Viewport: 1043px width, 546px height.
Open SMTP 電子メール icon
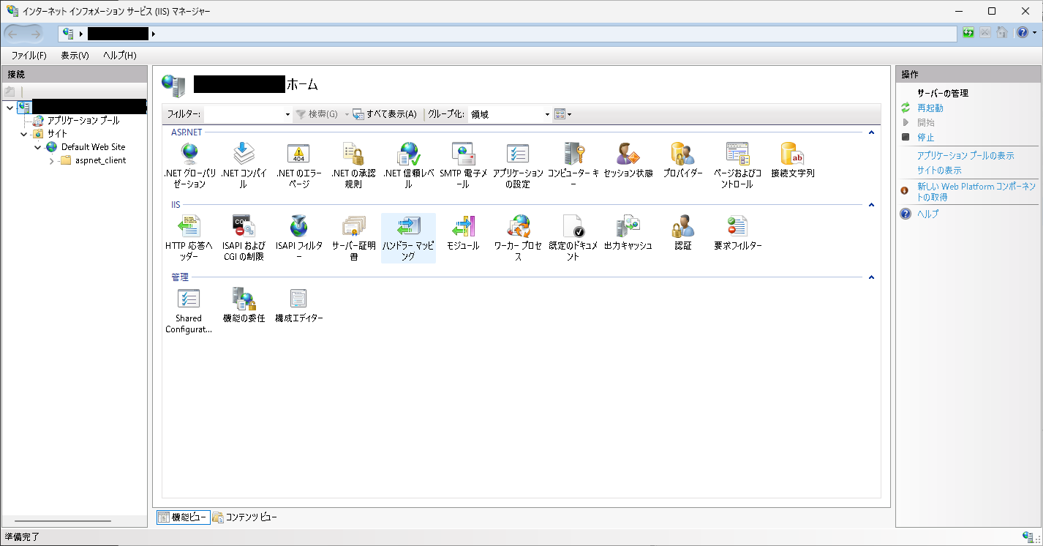point(464,165)
